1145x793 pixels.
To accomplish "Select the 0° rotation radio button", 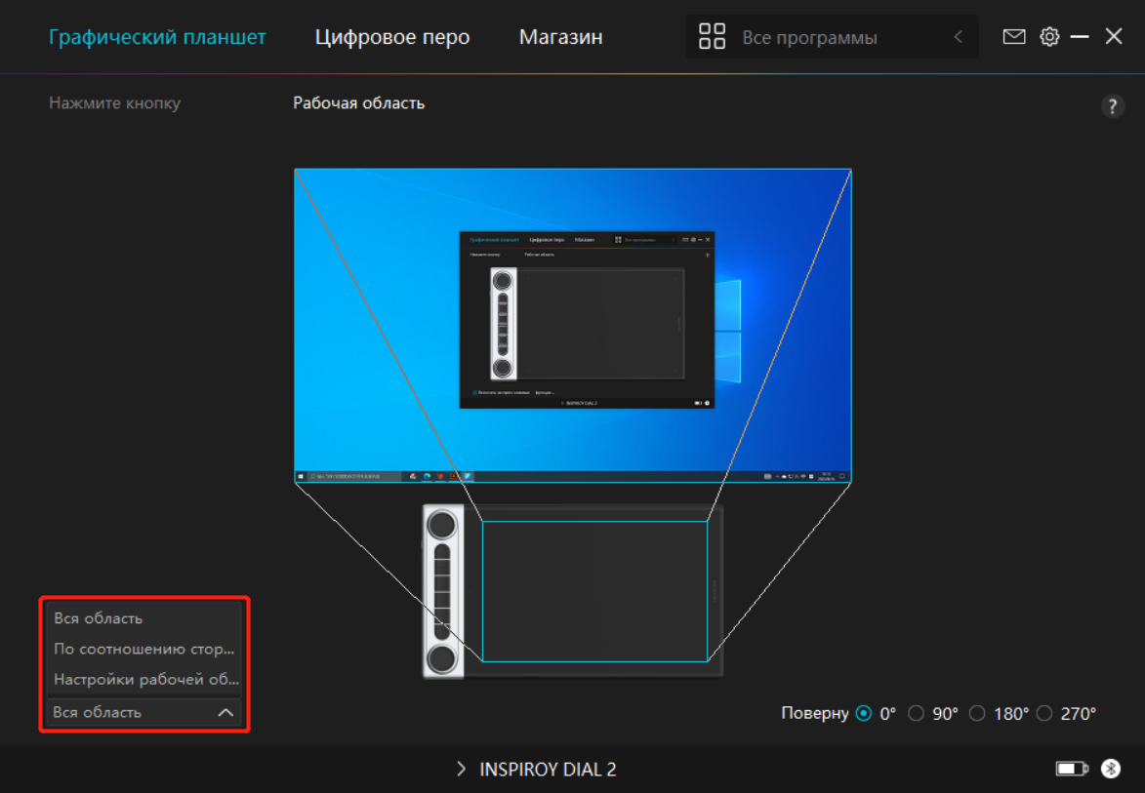I will (863, 713).
